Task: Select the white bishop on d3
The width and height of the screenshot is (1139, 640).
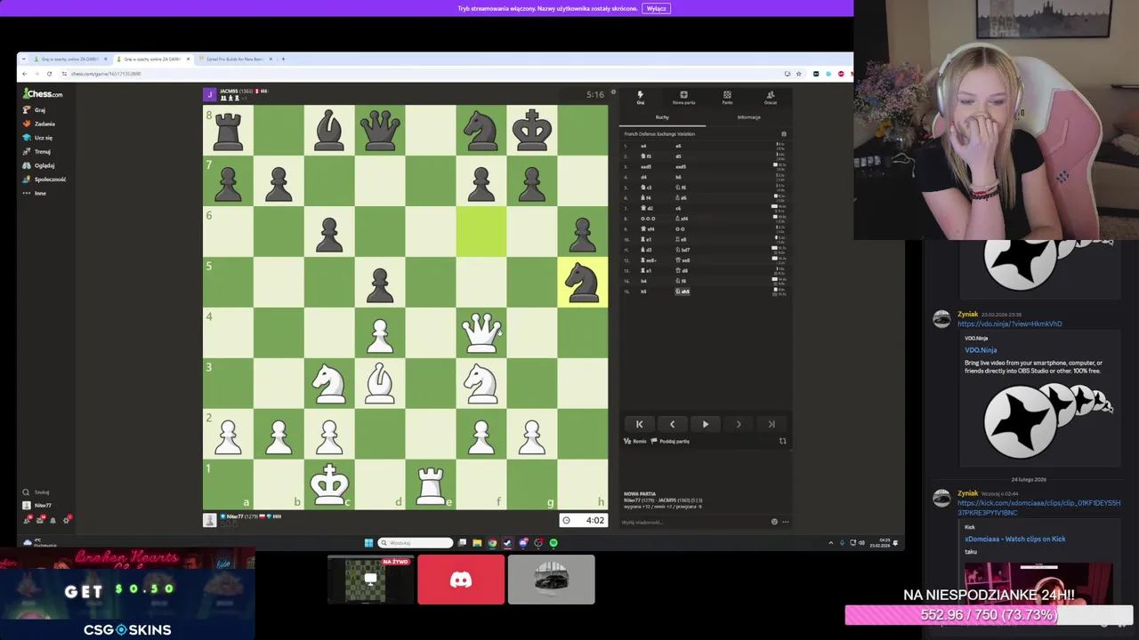Action: (x=380, y=384)
